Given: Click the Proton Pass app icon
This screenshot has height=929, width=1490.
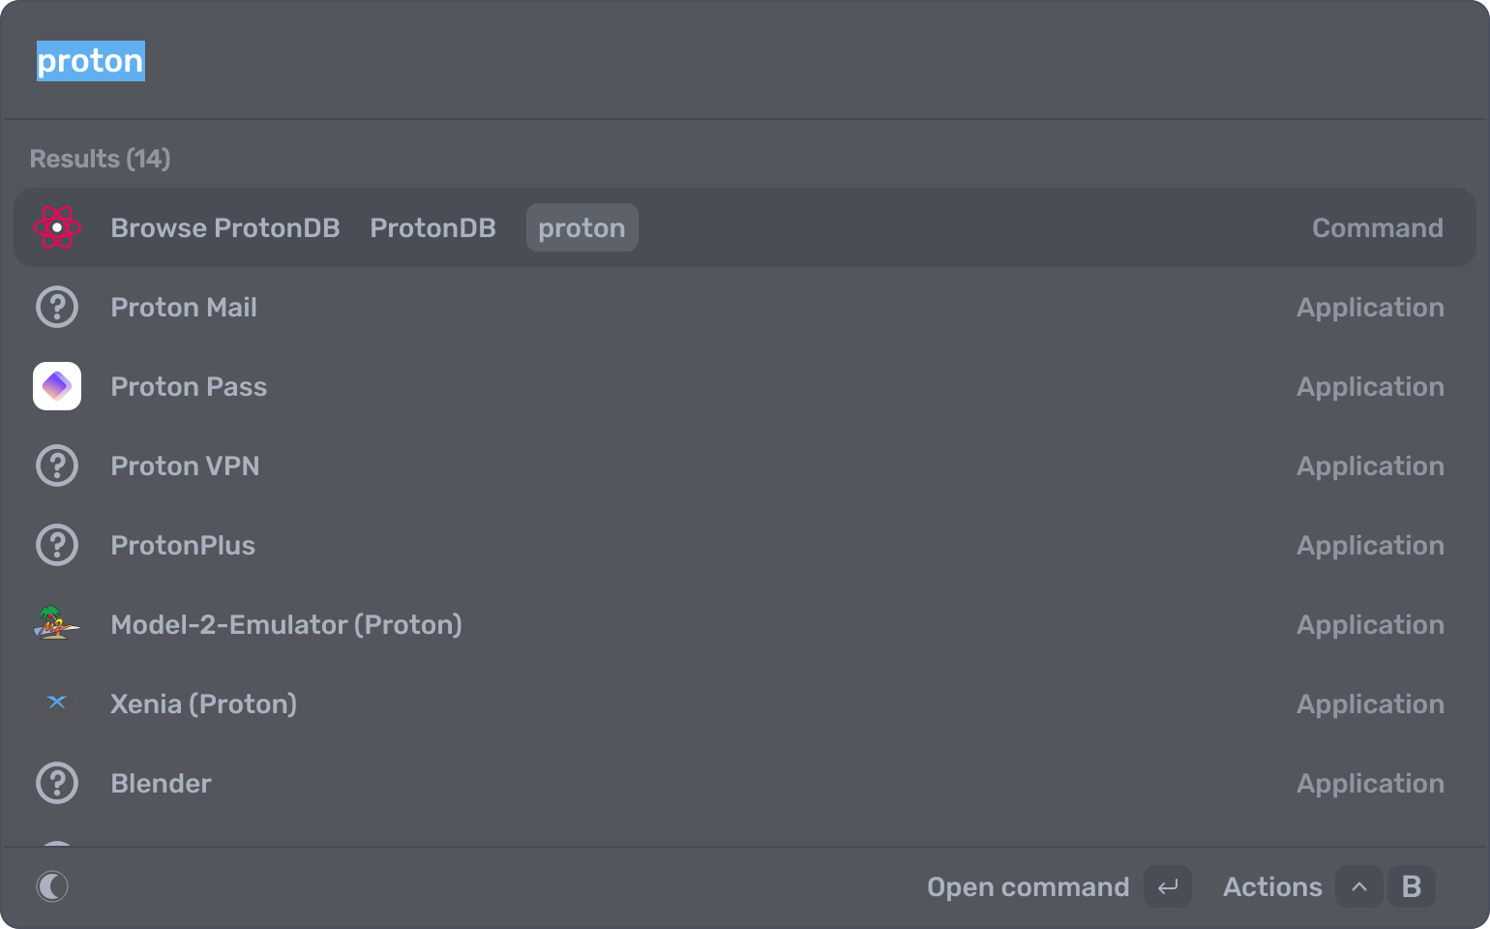Looking at the screenshot, I should (x=57, y=386).
